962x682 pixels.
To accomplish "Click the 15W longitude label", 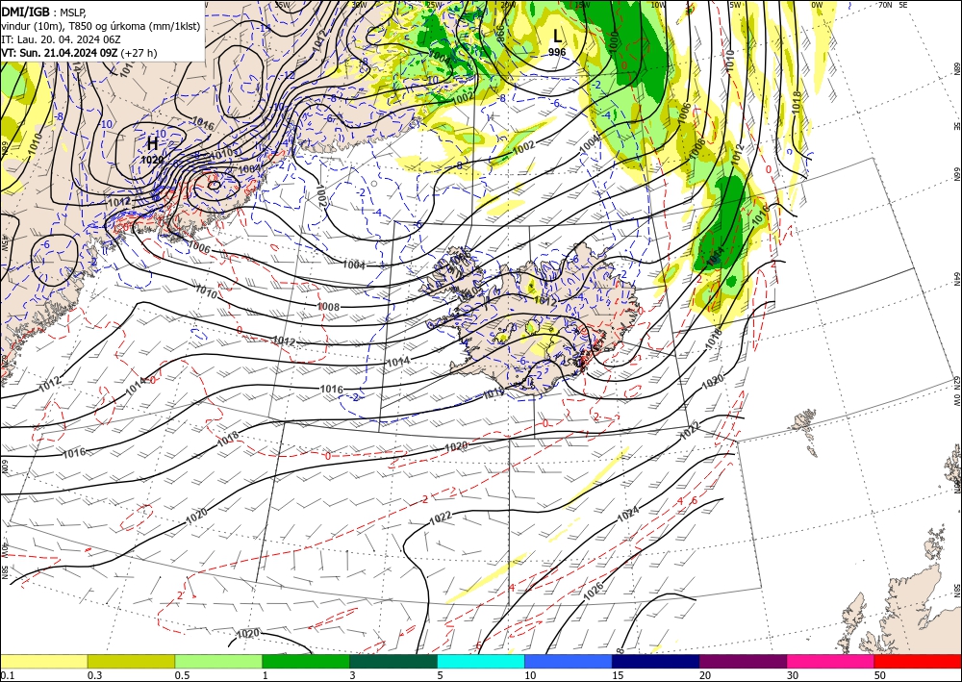I will [584, 5].
